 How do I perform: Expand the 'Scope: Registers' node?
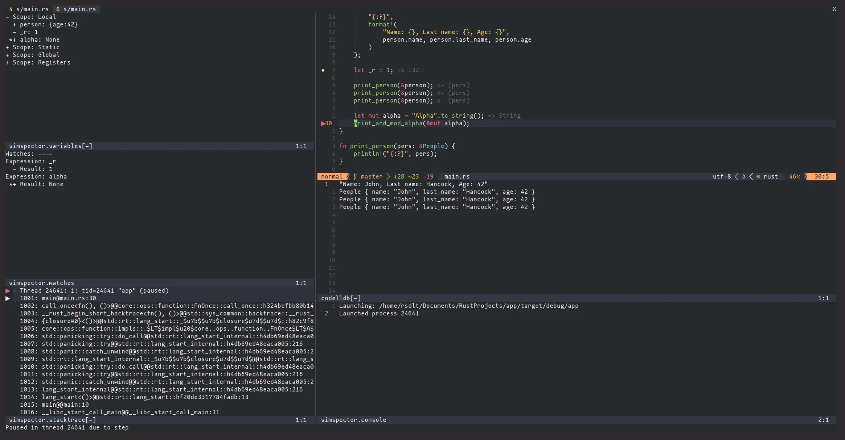click(x=7, y=62)
